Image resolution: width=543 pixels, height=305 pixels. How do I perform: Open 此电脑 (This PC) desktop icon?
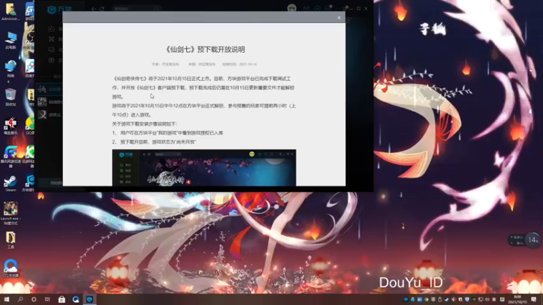(x=10, y=40)
